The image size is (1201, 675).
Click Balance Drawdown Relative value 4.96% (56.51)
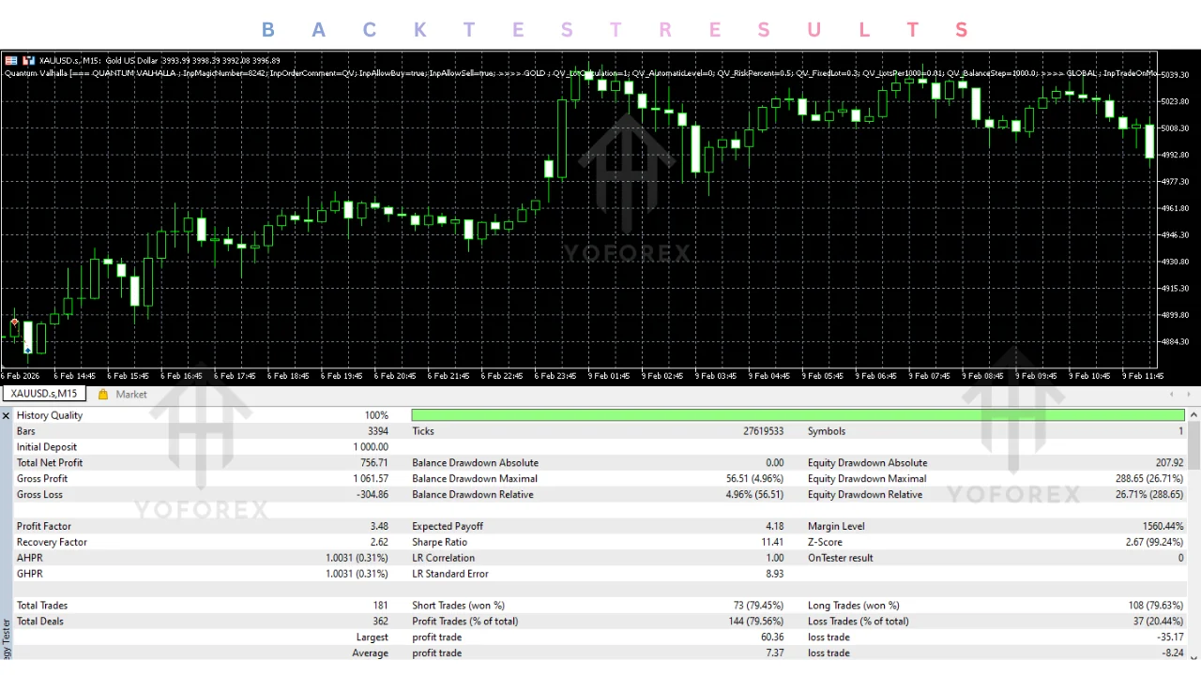[754, 495]
